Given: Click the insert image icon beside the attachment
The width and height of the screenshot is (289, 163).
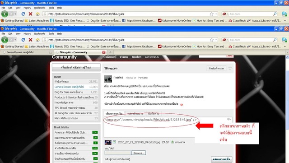Looking at the screenshot, I should [172, 142].
